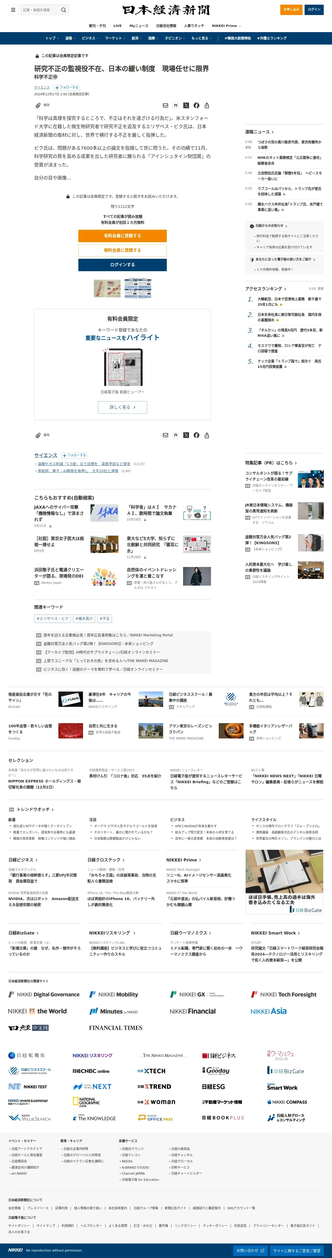Follow the サイエンス topic under the headline
332x1258 pixels.
[x=67, y=88]
